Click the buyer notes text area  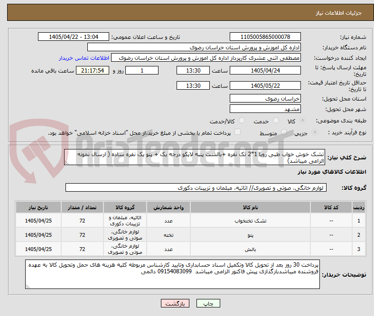tap(172, 274)
